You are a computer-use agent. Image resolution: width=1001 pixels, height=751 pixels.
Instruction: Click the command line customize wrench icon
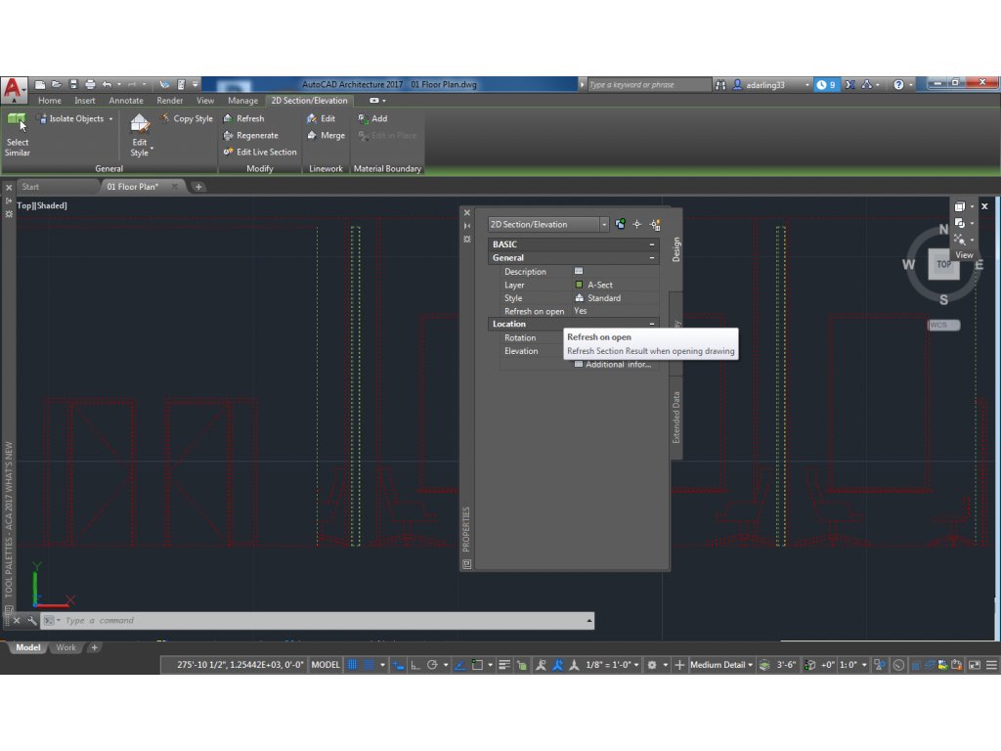tap(32, 621)
